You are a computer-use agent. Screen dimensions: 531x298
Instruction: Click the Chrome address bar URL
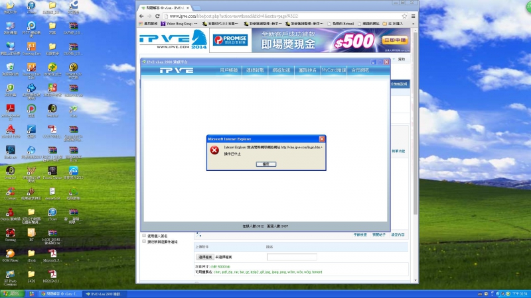234,16
